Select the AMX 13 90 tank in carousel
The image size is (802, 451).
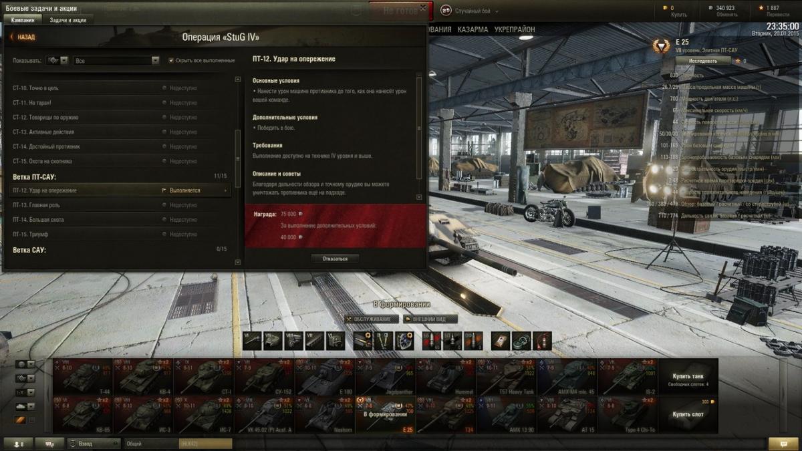click(x=507, y=414)
